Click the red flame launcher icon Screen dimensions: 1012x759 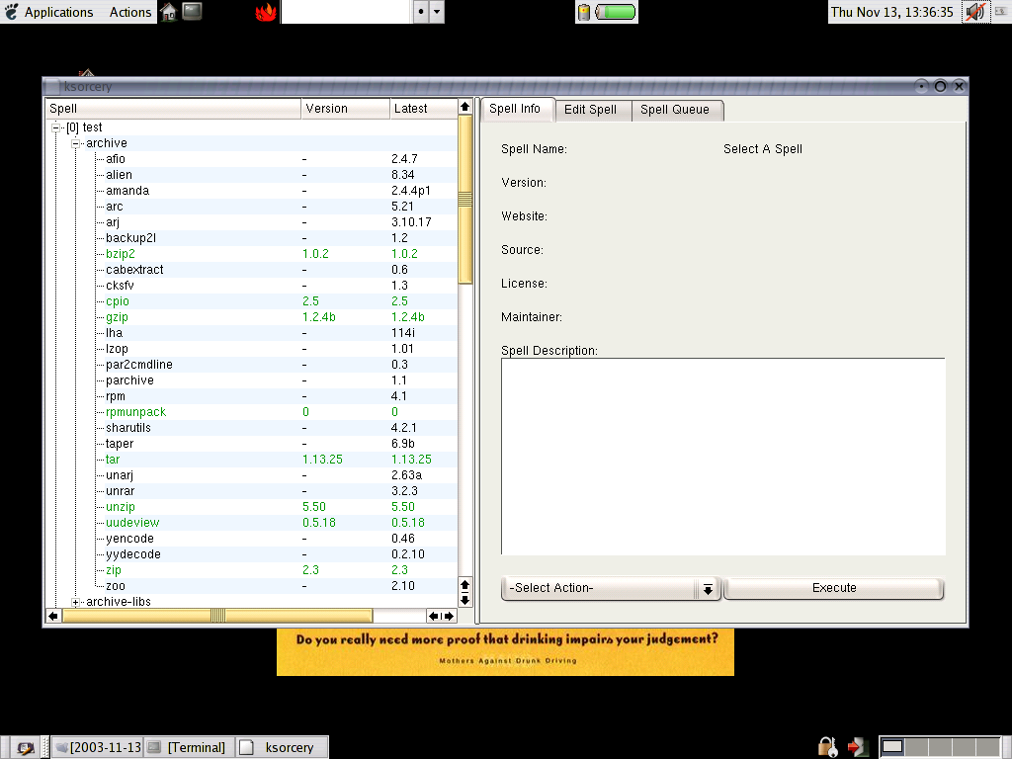(x=266, y=12)
